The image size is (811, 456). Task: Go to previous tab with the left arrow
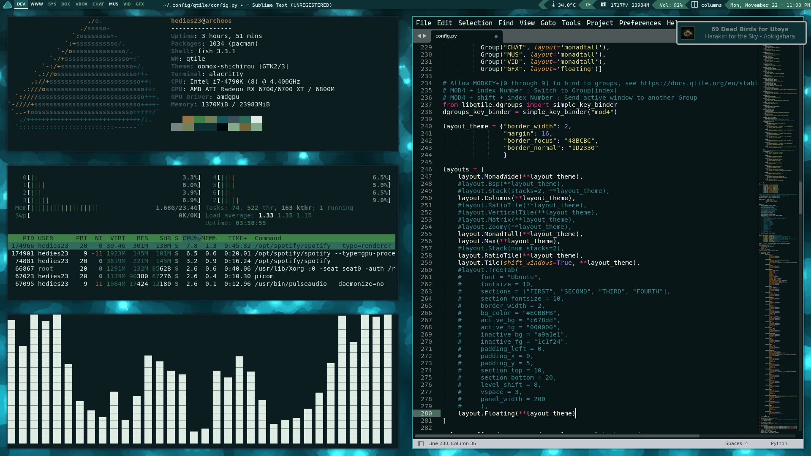pos(419,36)
